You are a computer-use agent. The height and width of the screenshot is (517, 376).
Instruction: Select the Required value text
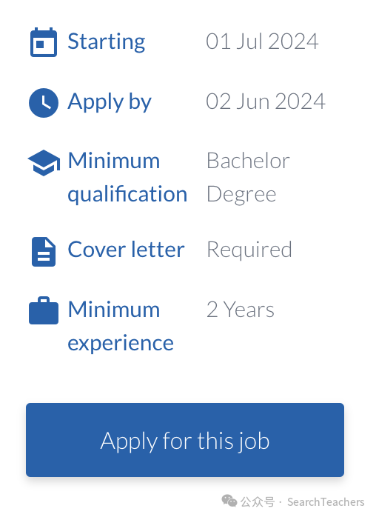(x=249, y=250)
